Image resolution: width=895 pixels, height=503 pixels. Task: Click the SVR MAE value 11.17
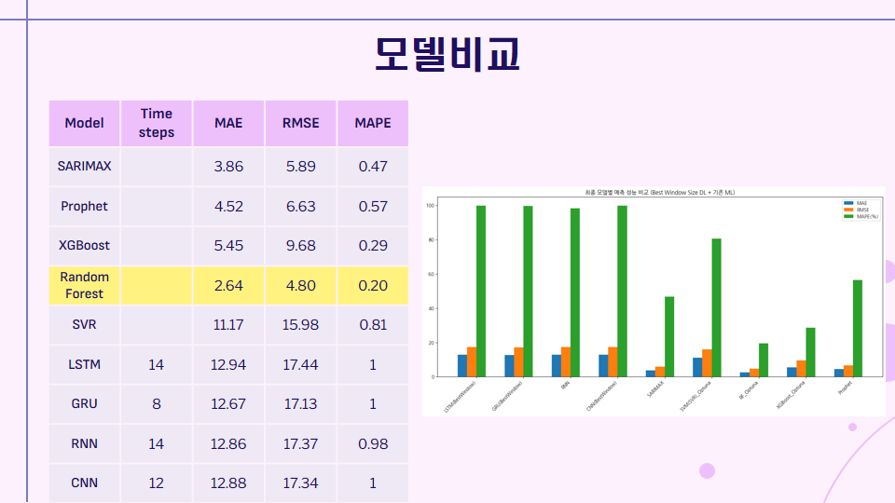(228, 325)
